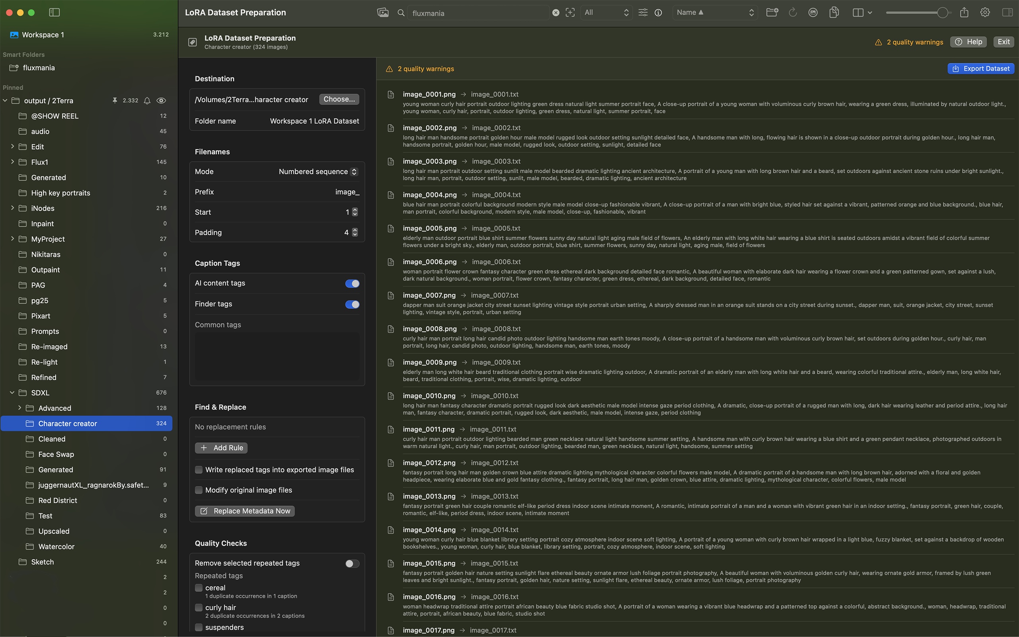The width and height of the screenshot is (1019, 637).
Task: Click the quality warnings triangle in header
Action: 878,42
